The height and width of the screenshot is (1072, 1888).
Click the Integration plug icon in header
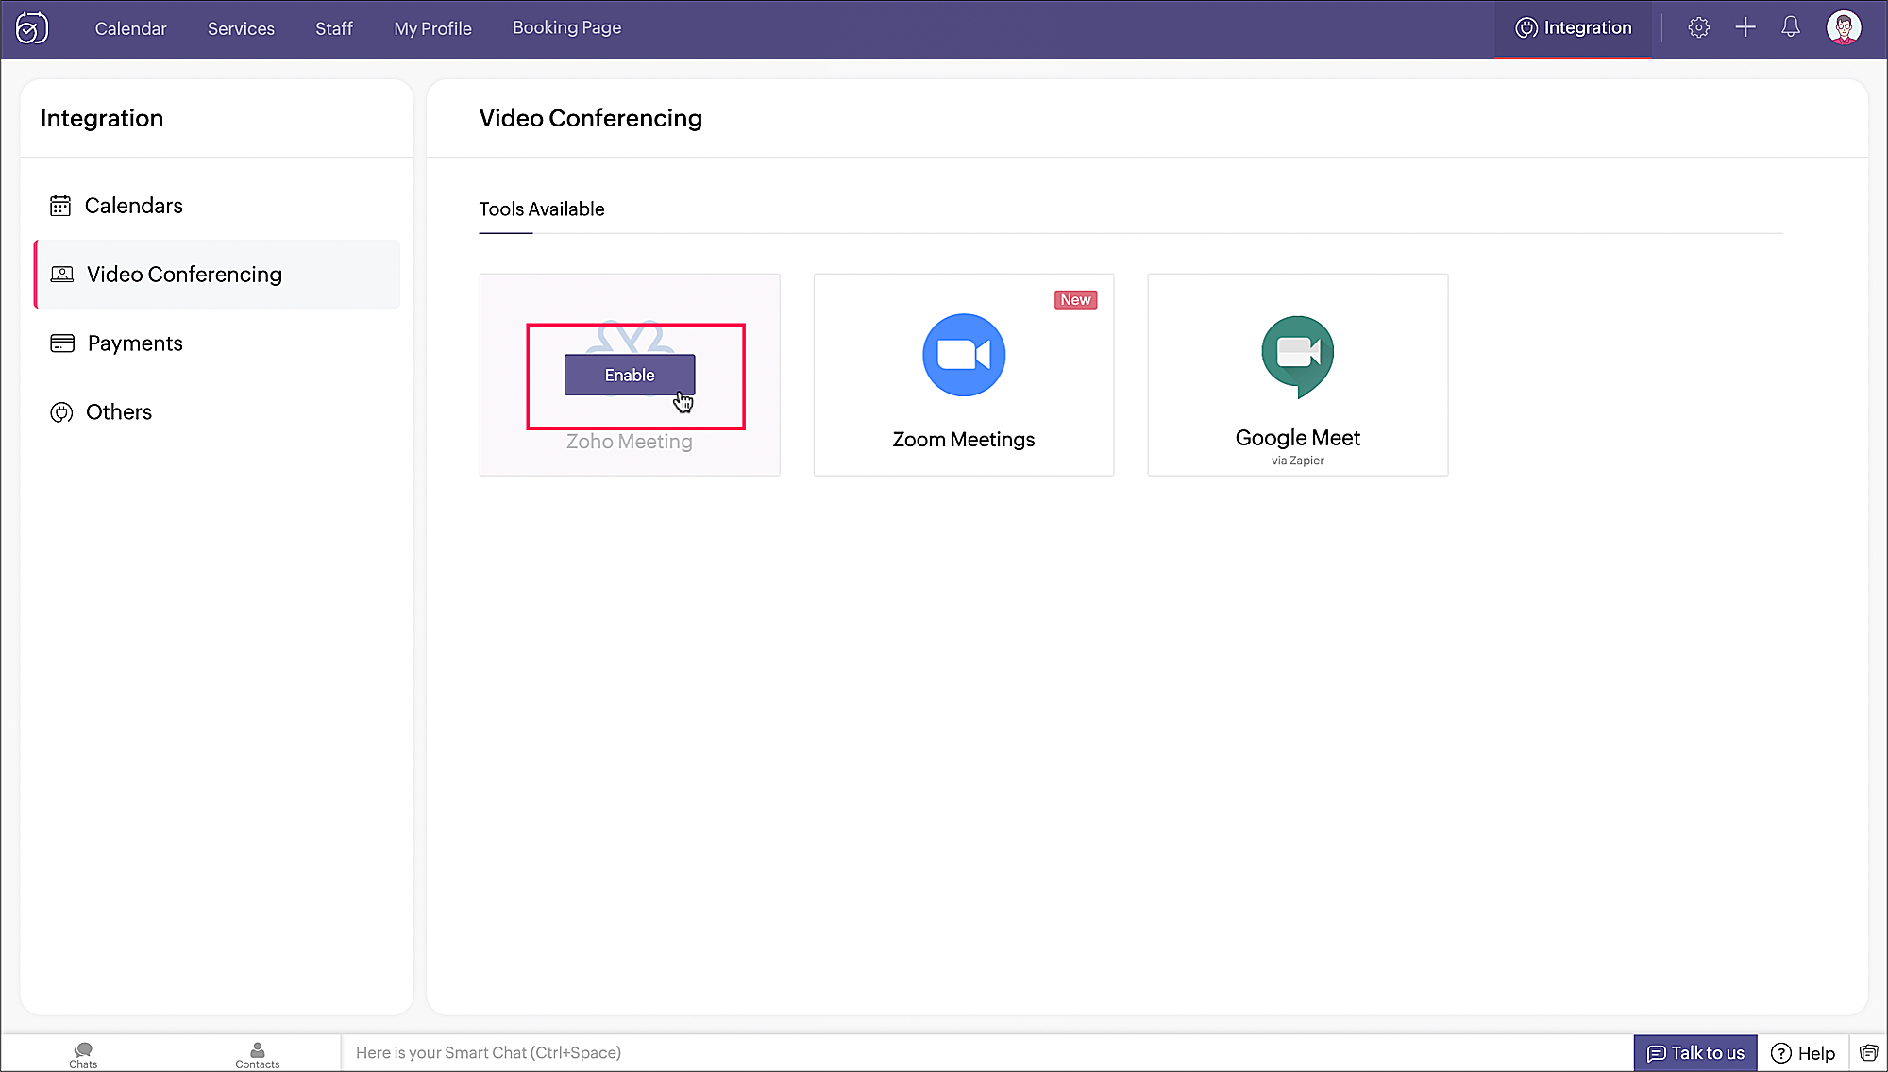[x=1526, y=28]
